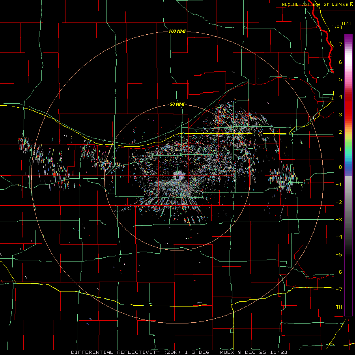This screenshot has width=355, height=355.
Task: Click the 50 NMI range ring label
Action: click(x=177, y=104)
